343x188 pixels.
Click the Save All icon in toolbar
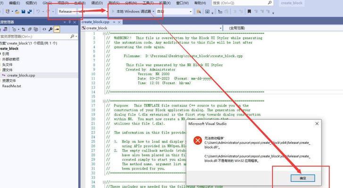point(30,12)
